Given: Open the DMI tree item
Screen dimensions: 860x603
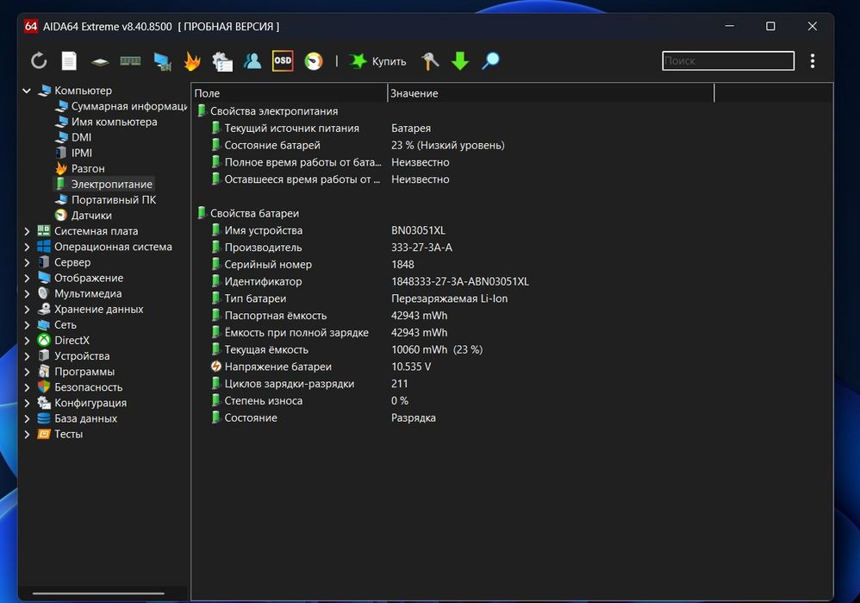Looking at the screenshot, I should [x=73, y=137].
